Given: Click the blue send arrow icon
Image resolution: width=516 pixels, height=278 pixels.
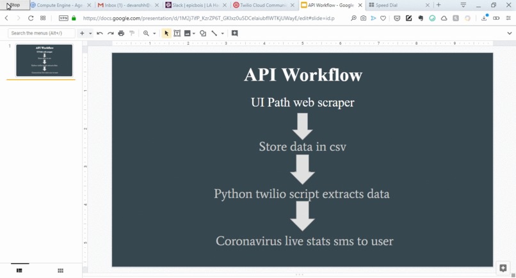Looking at the screenshot, I should tap(373, 18).
